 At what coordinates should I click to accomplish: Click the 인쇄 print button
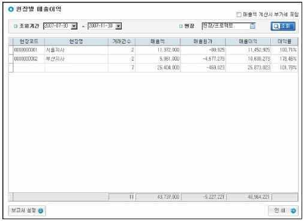coord(283,211)
